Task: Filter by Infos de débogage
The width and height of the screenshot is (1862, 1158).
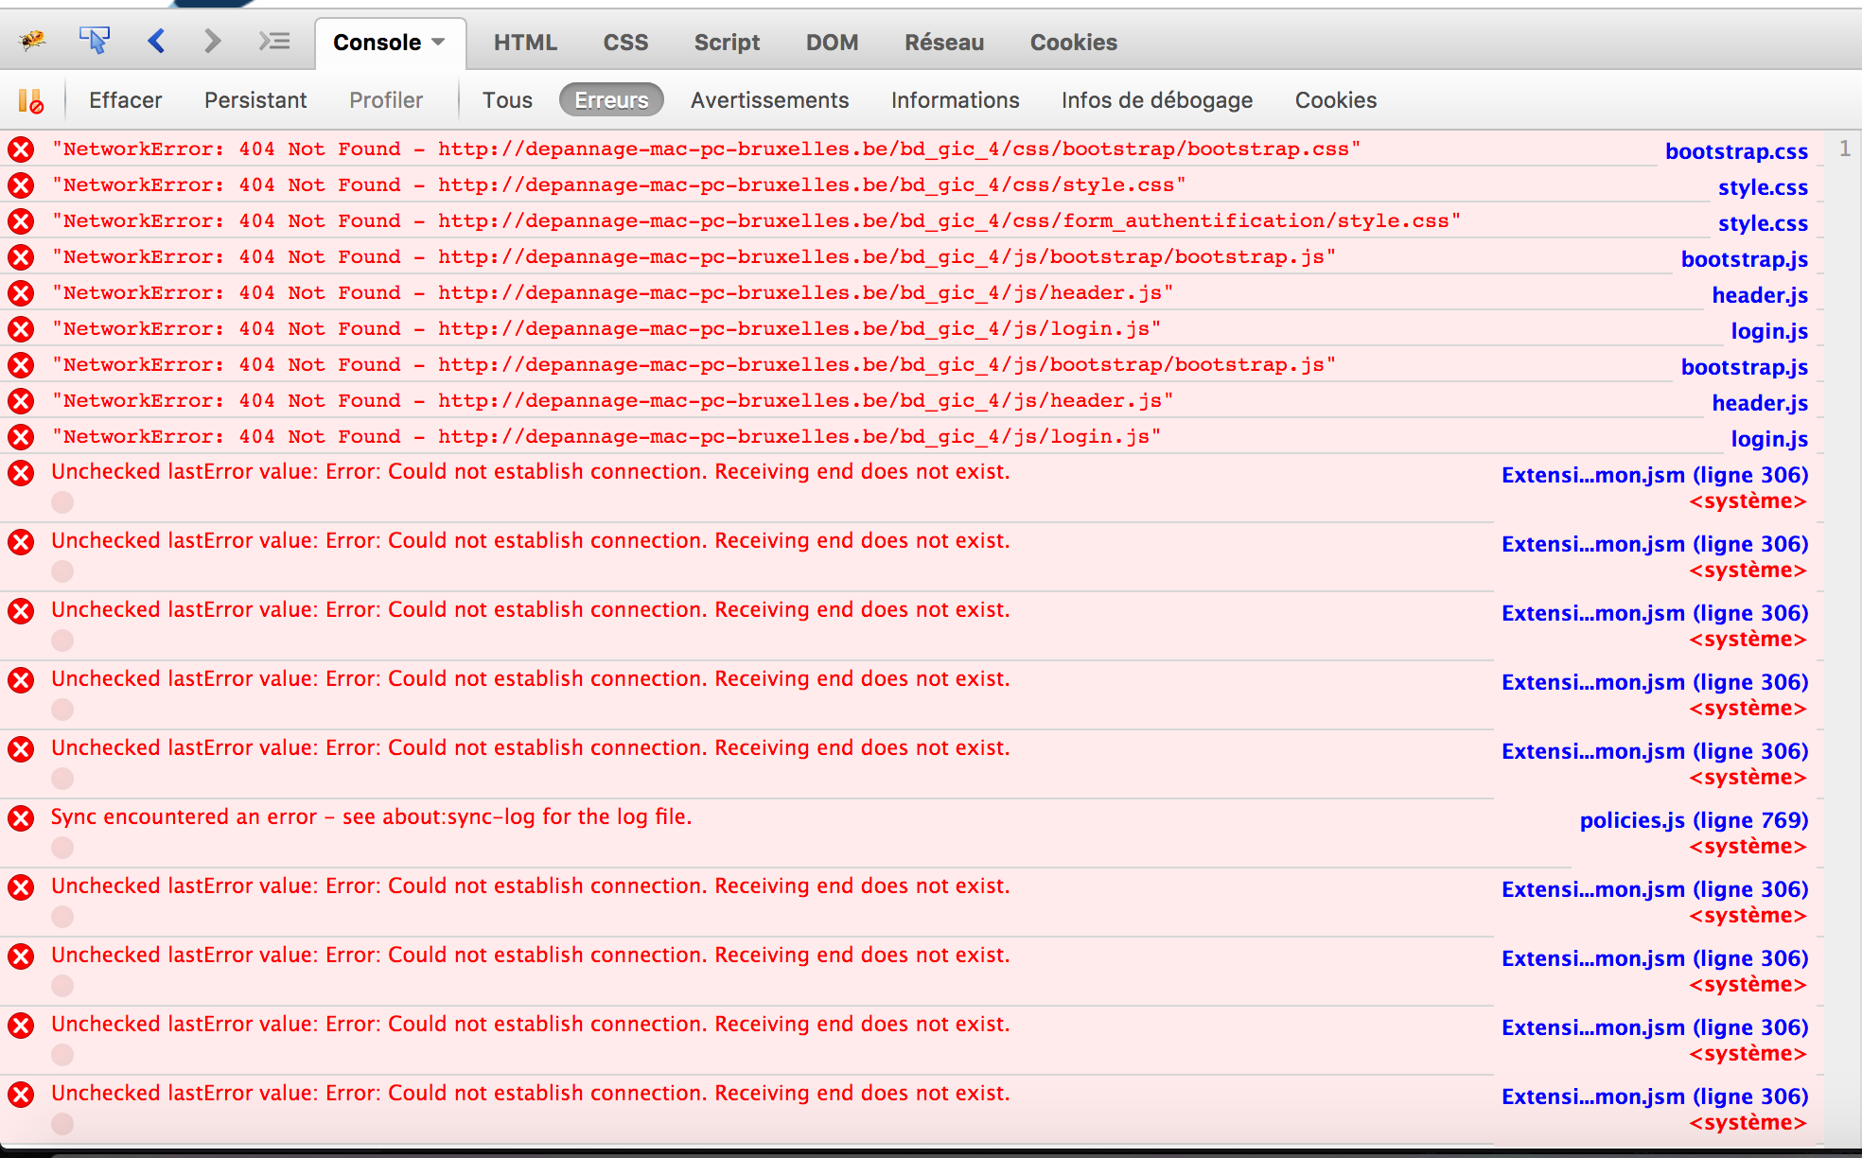Action: click(1156, 100)
